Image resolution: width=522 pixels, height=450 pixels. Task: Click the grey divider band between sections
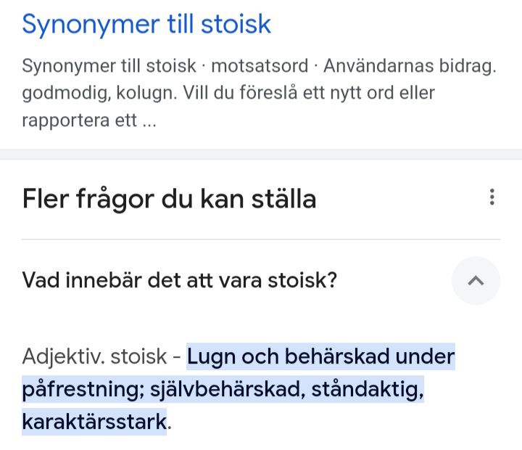(261, 155)
